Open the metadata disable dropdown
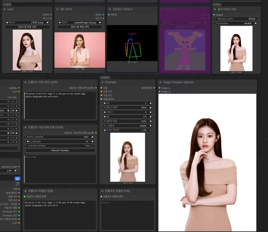Viewport: 268px width, 232px height. 236,23
